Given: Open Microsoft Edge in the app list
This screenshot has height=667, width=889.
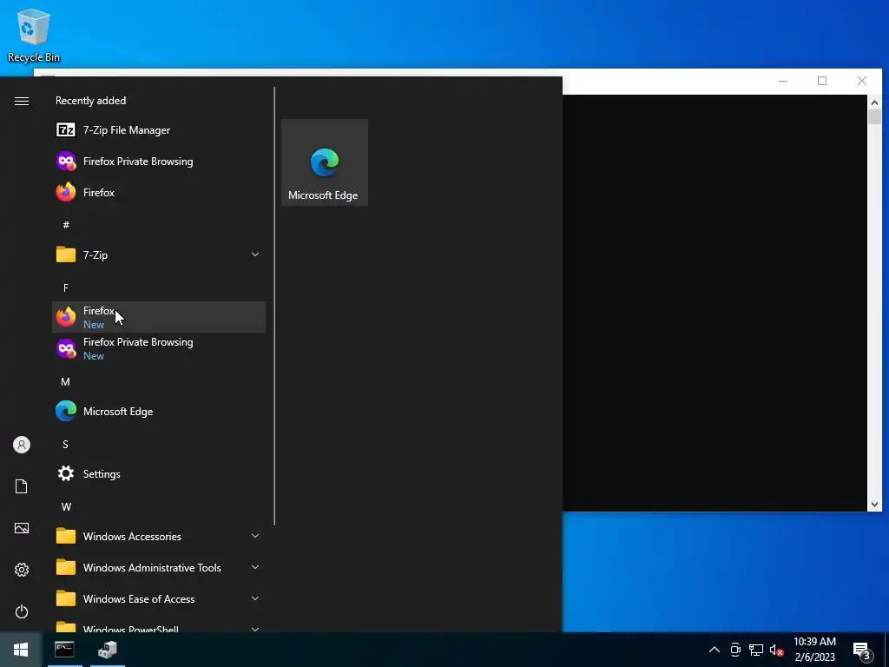Looking at the screenshot, I should click(159, 411).
